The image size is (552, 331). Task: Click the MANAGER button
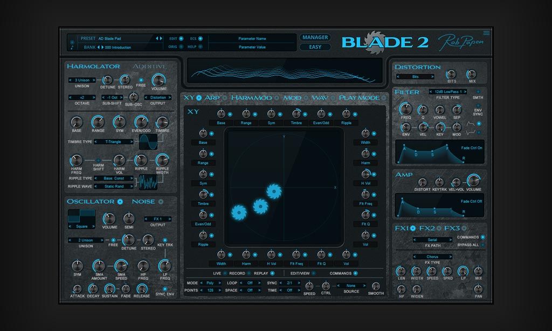315,37
